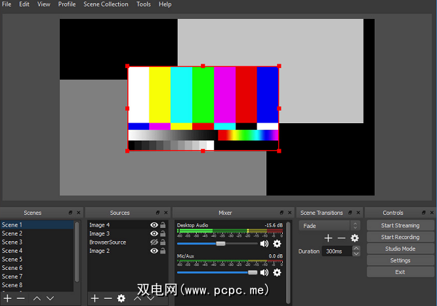Add a new scene with plus icon
The height and width of the screenshot is (306, 437).
point(7,298)
